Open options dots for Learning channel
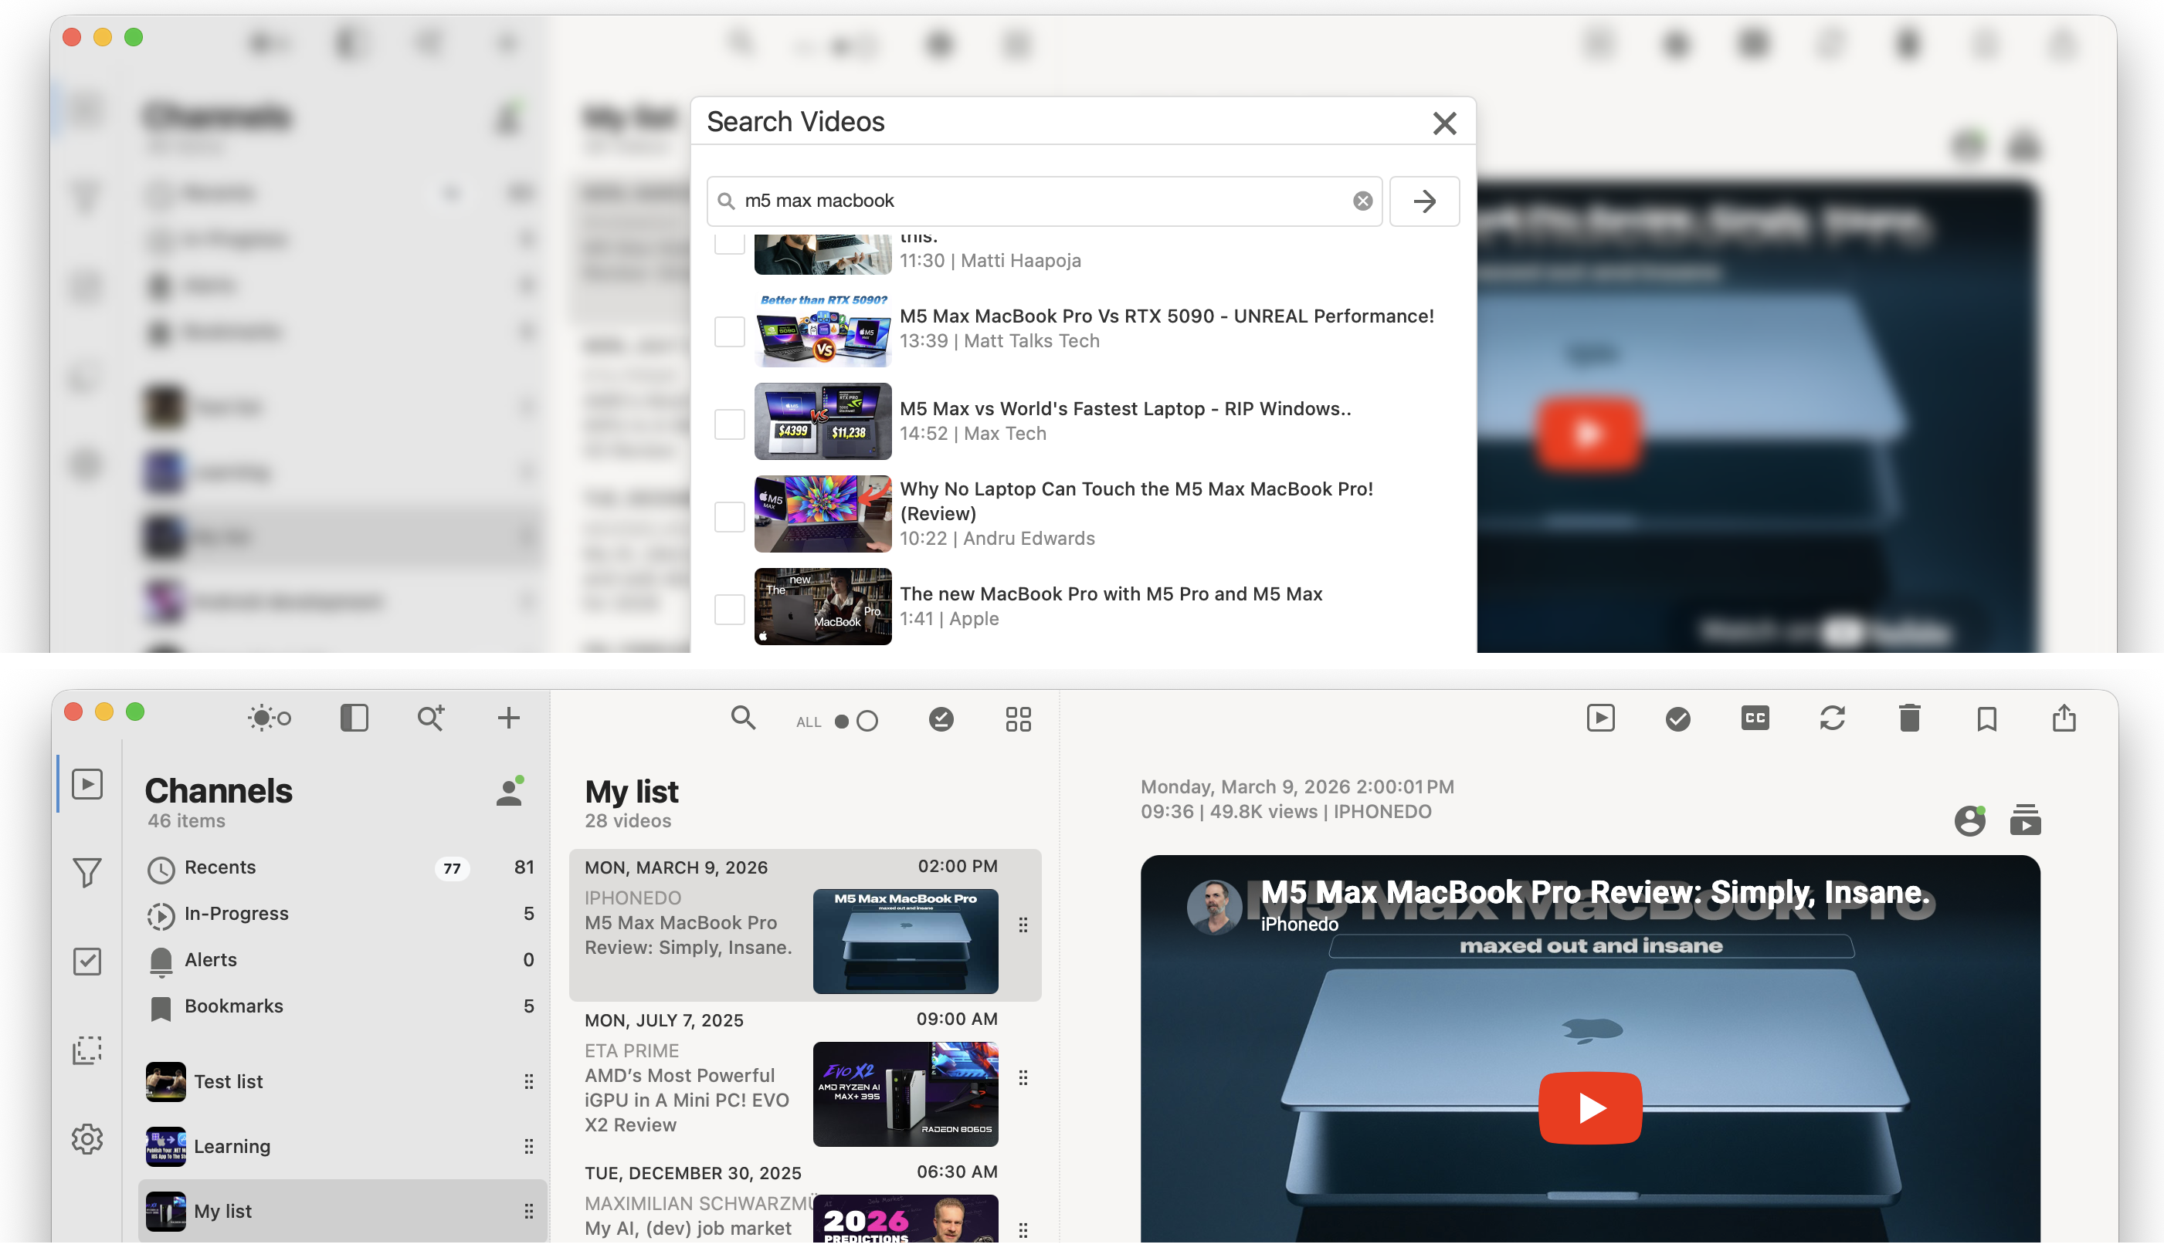 (x=528, y=1147)
